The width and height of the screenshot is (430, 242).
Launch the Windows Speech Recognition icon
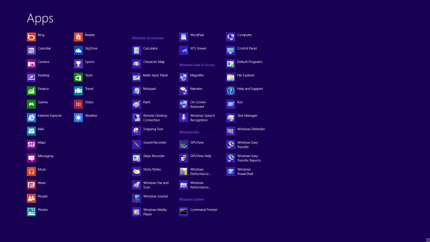[184, 117]
